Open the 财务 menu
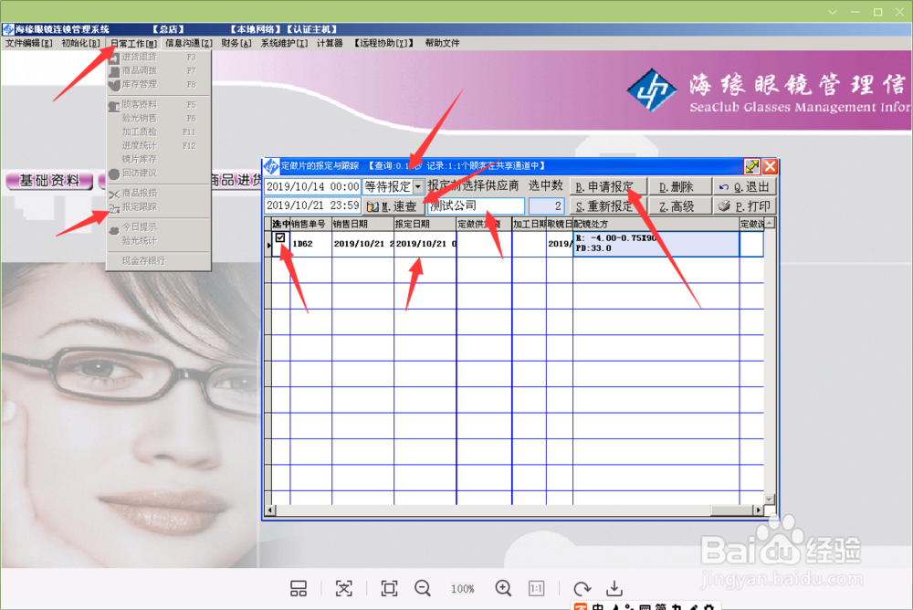 click(236, 43)
